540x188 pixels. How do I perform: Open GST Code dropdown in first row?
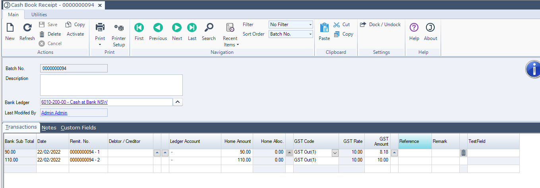tap(335, 153)
